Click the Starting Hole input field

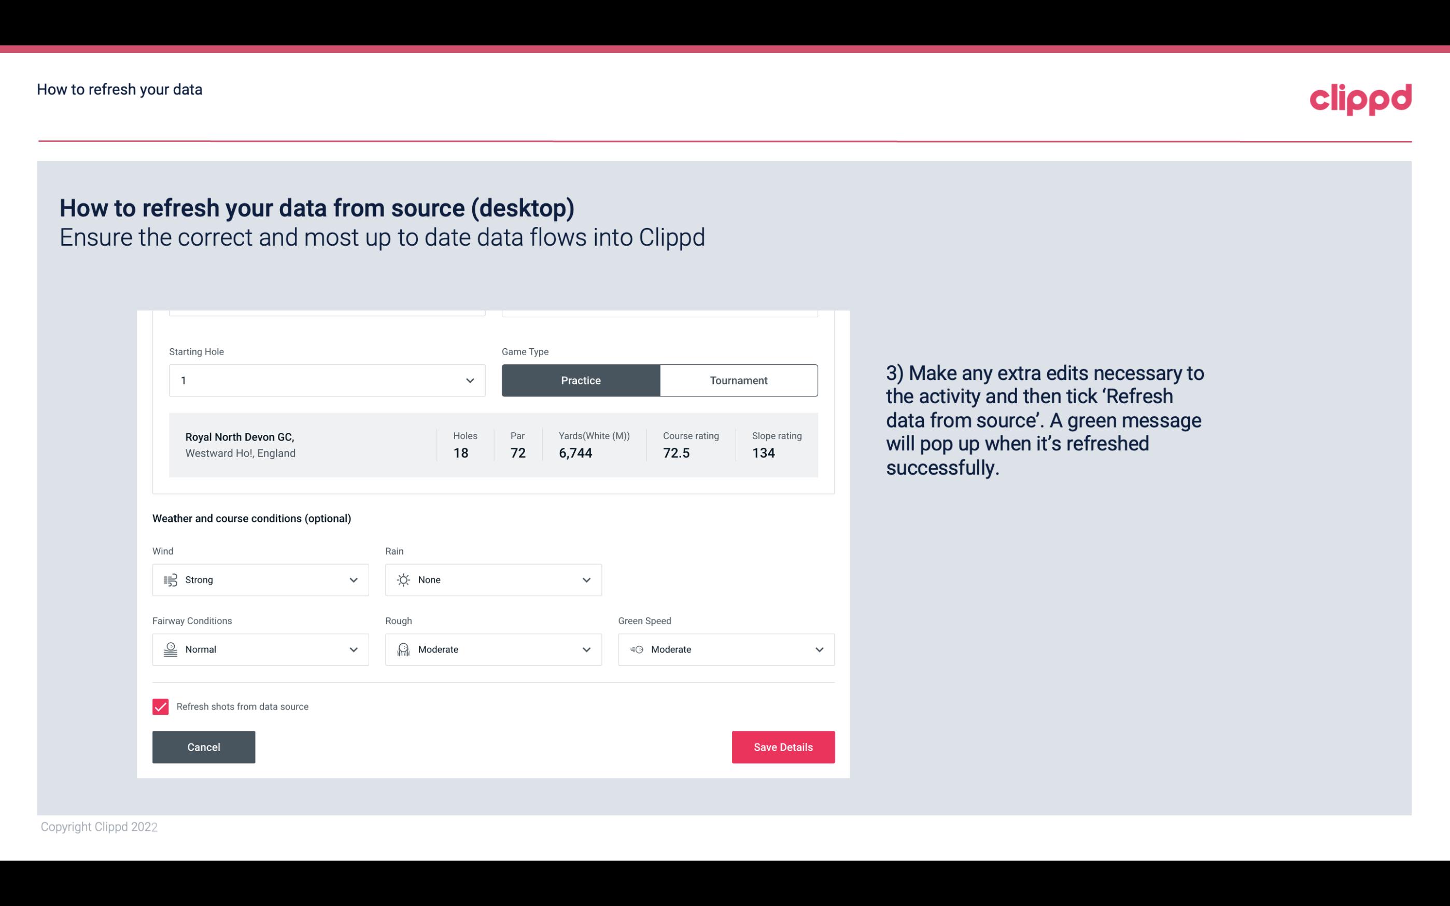(x=326, y=380)
